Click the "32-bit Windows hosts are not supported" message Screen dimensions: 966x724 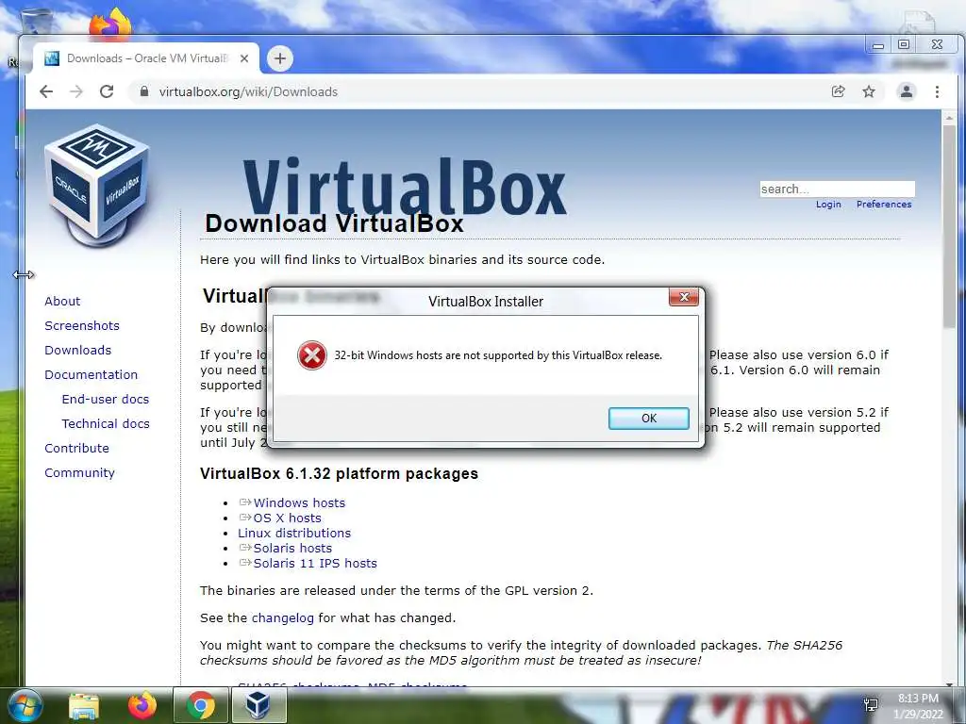(498, 355)
